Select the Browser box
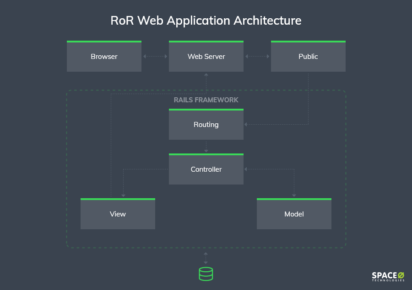This screenshot has width=412, height=290. pyautogui.click(x=104, y=57)
